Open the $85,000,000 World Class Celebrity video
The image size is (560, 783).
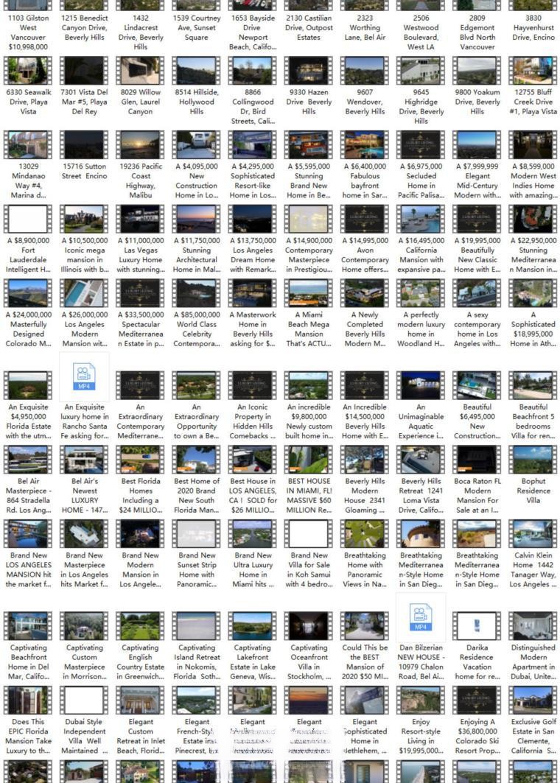197,293
